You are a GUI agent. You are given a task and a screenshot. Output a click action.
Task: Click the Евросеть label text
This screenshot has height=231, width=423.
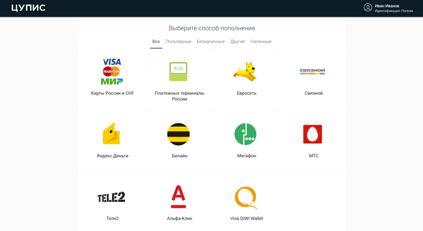(246, 93)
